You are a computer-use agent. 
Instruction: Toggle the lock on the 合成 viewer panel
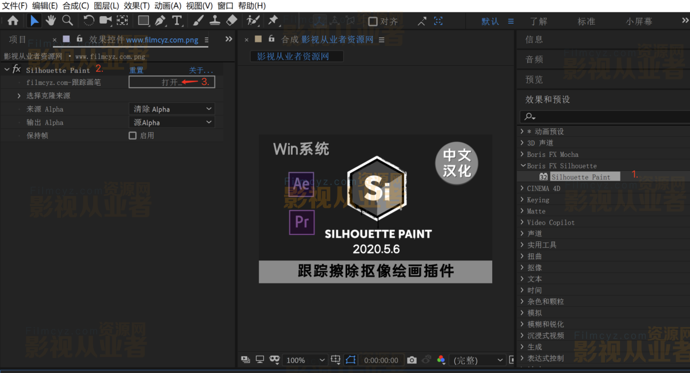(x=271, y=39)
